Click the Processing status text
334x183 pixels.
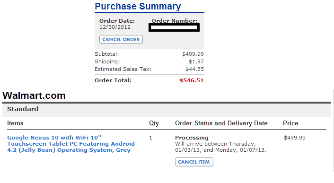click(192, 138)
